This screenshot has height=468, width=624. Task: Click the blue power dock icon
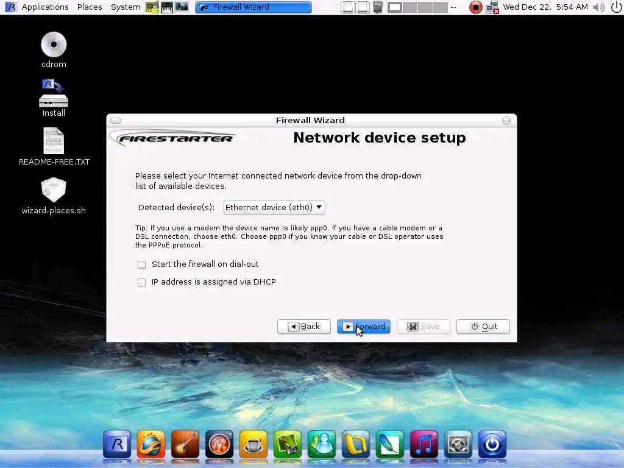point(492,444)
